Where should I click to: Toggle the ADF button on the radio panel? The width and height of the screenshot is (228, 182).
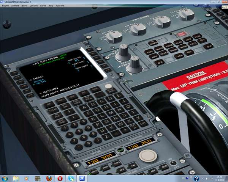153,171
